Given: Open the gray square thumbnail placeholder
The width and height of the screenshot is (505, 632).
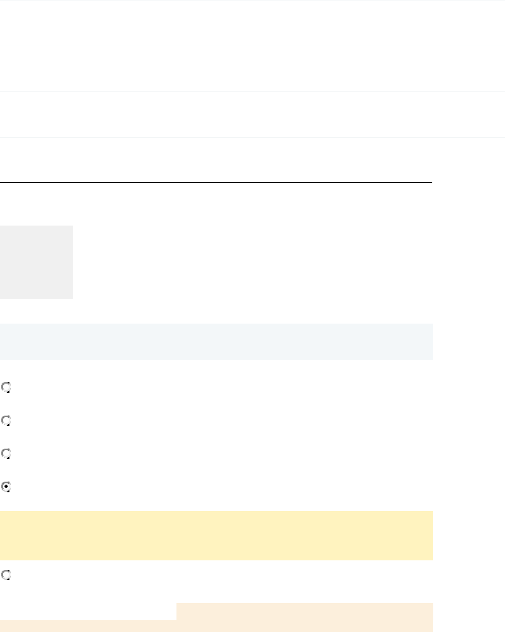Looking at the screenshot, I should coord(37,262).
